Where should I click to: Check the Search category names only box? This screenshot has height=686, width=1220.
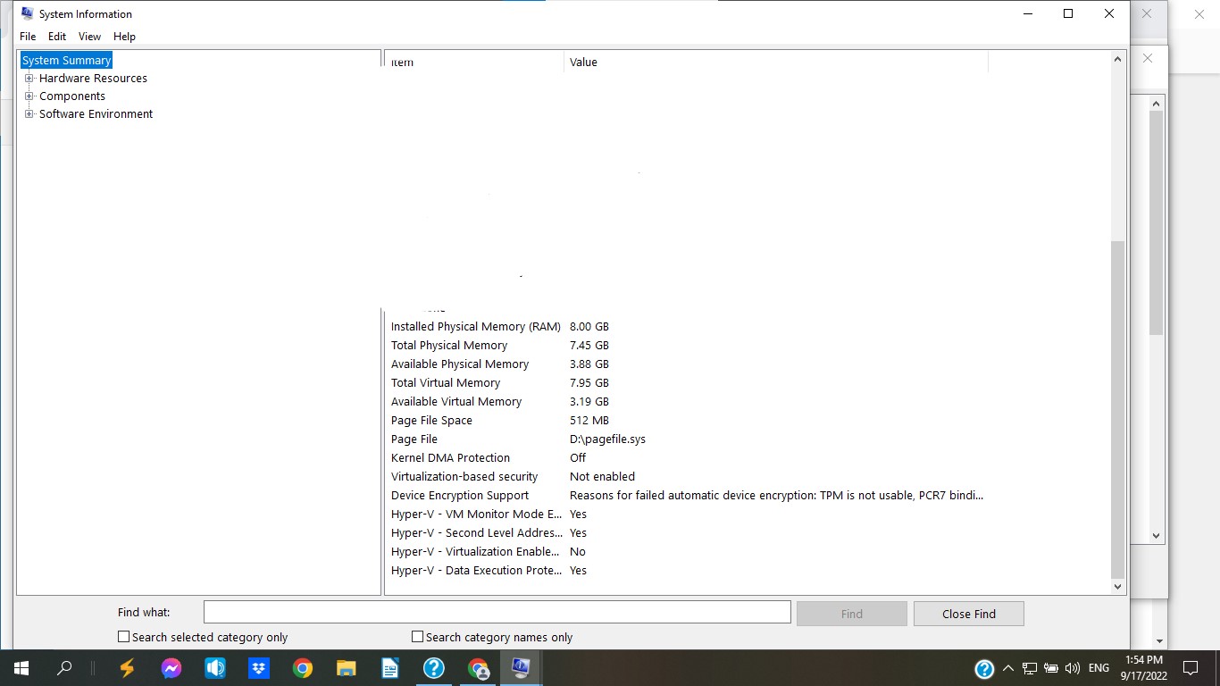coord(416,636)
